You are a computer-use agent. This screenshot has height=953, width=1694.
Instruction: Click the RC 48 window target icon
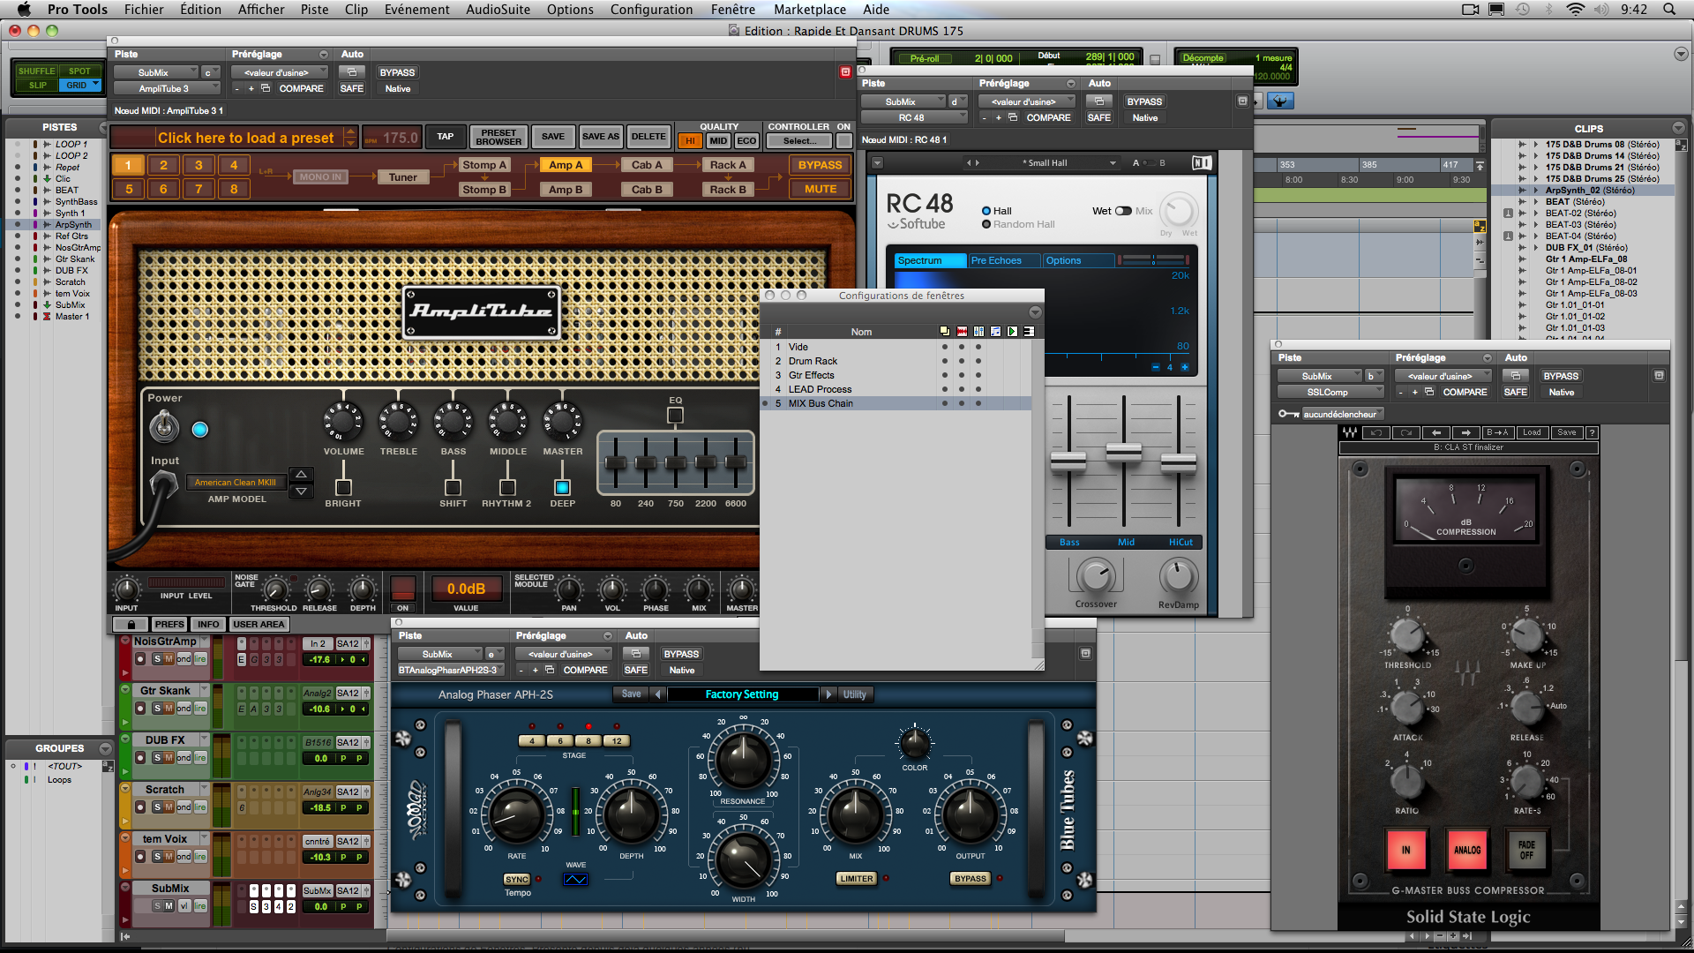1242,101
